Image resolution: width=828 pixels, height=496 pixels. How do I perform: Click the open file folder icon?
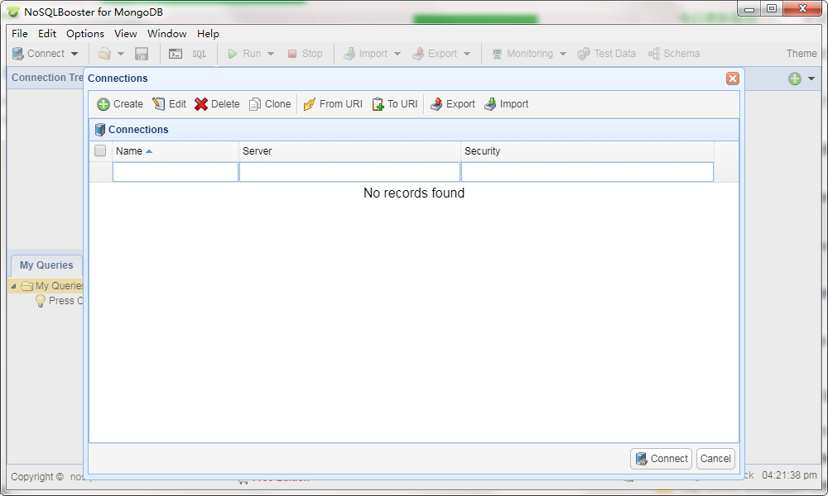point(104,53)
